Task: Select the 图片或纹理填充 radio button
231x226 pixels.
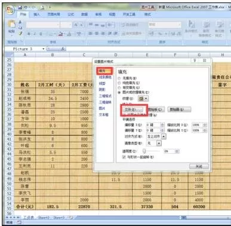Action: (119, 93)
